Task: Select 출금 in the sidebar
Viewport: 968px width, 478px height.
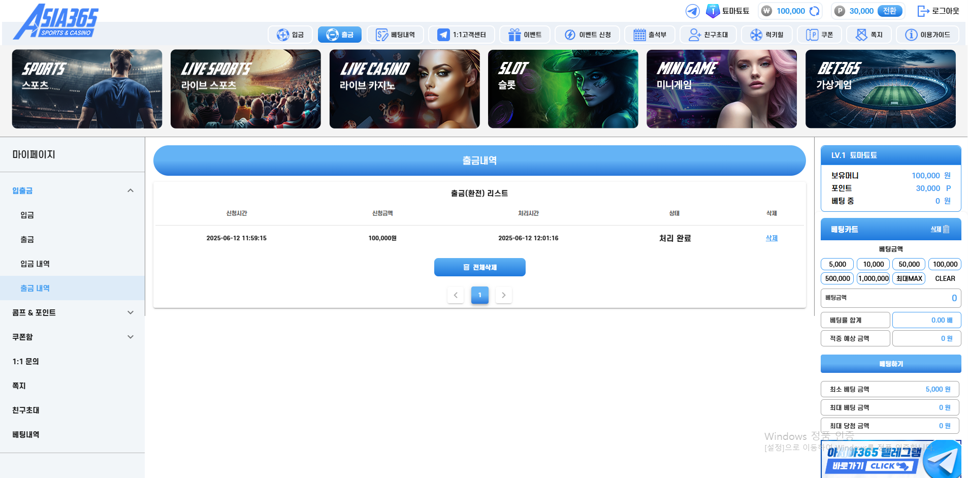Action: click(x=72, y=239)
